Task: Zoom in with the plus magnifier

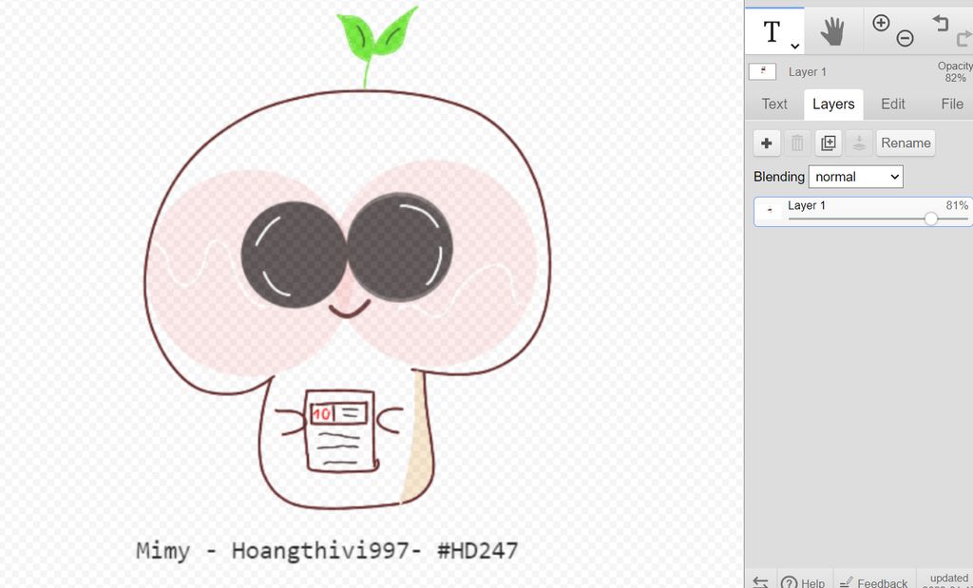Action: (x=881, y=24)
